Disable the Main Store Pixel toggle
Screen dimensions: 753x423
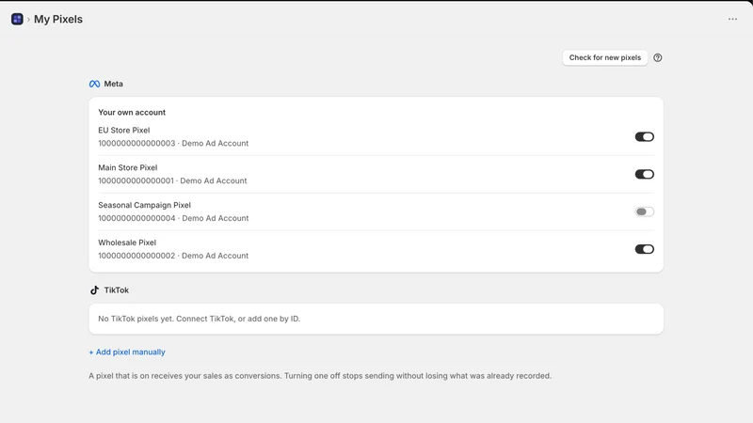click(x=645, y=174)
